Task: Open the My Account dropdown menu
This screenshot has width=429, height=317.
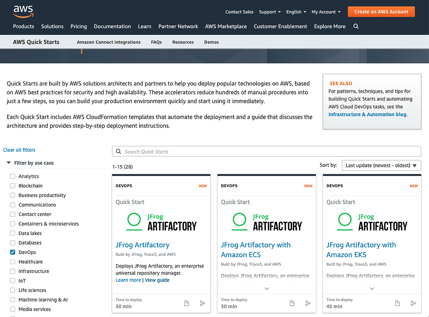Action: [326, 12]
